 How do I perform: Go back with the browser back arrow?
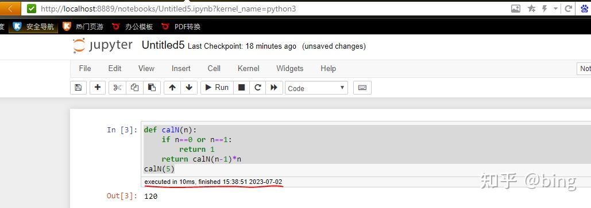[x=10, y=8]
